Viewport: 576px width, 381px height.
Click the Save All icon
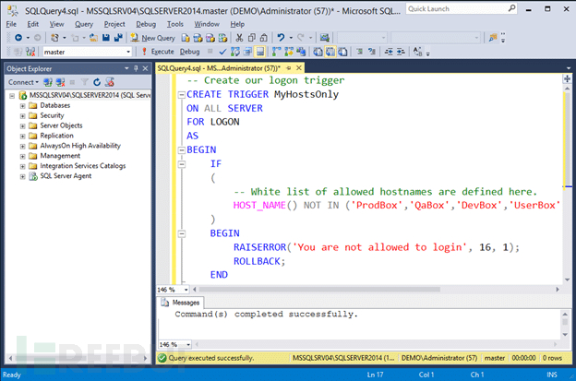click(x=118, y=38)
